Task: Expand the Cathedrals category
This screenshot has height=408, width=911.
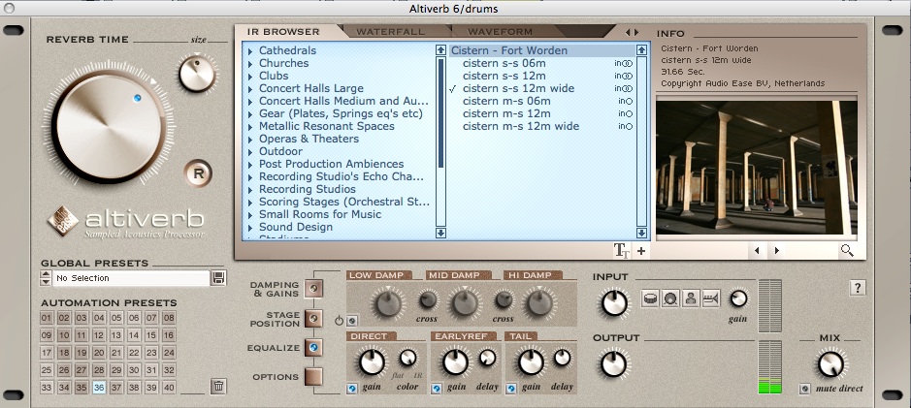Action: pos(250,51)
